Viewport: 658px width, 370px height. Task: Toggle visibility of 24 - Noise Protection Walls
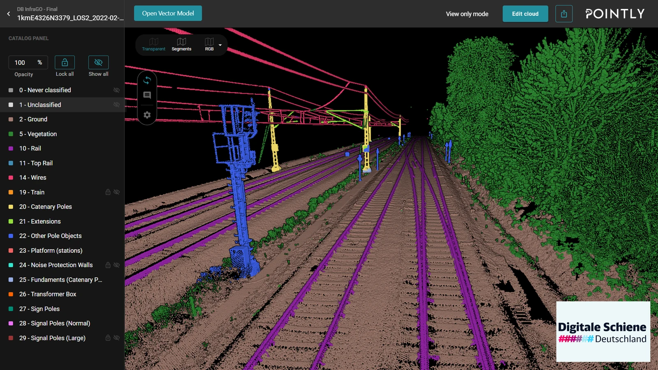pos(116,265)
